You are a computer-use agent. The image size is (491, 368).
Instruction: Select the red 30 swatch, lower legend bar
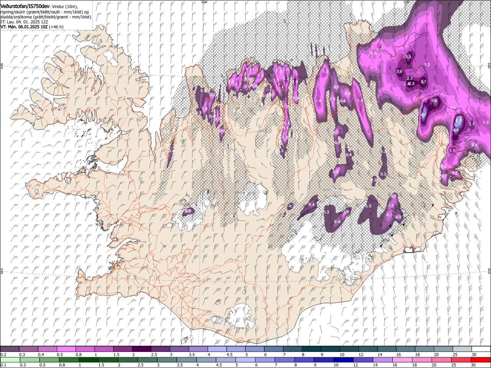(481, 360)
